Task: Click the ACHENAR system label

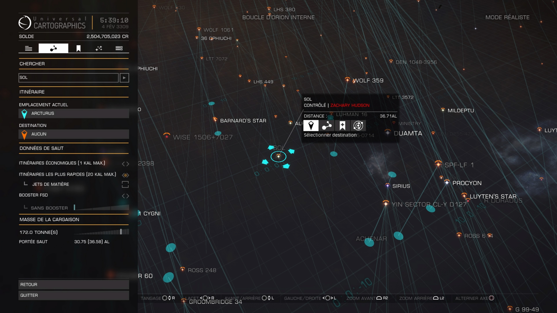Action: (x=371, y=239)
